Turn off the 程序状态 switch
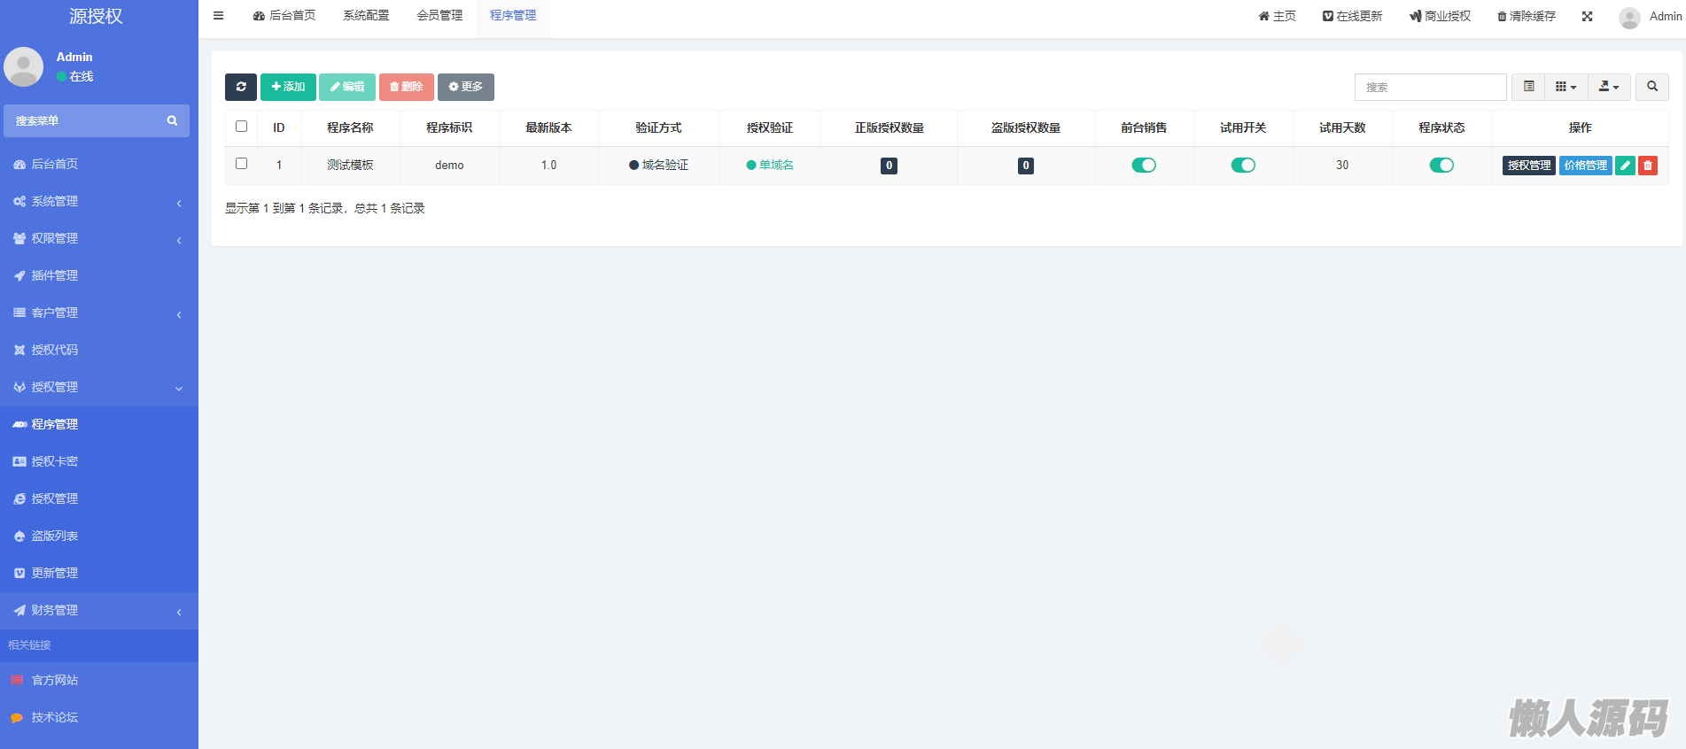The width and height of the screenshot is (1686, 749). [x=1441, y=166]
